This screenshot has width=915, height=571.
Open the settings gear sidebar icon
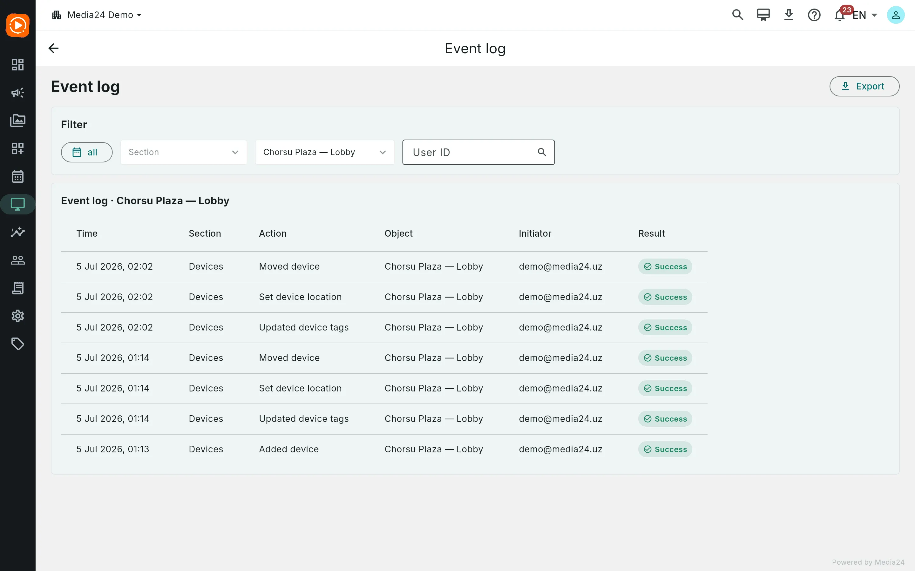18,316
